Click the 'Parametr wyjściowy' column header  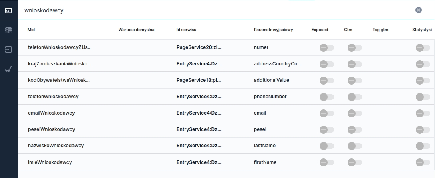(x=273, y=30)
